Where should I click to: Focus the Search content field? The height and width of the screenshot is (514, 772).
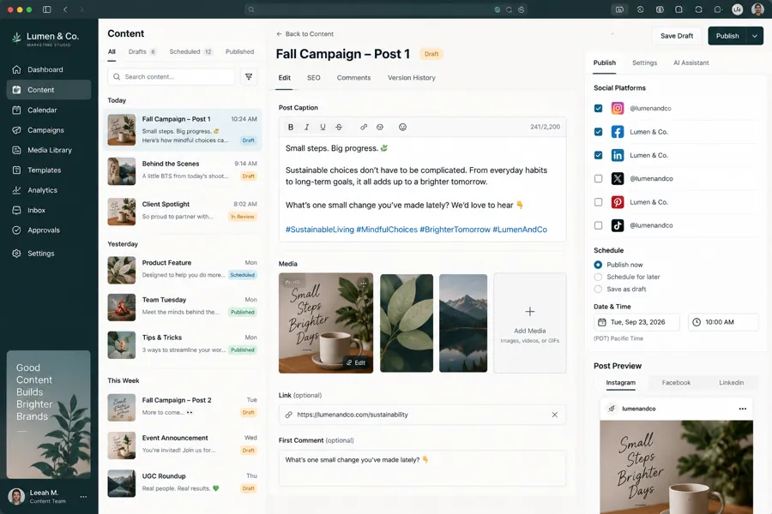coord(171,77)
